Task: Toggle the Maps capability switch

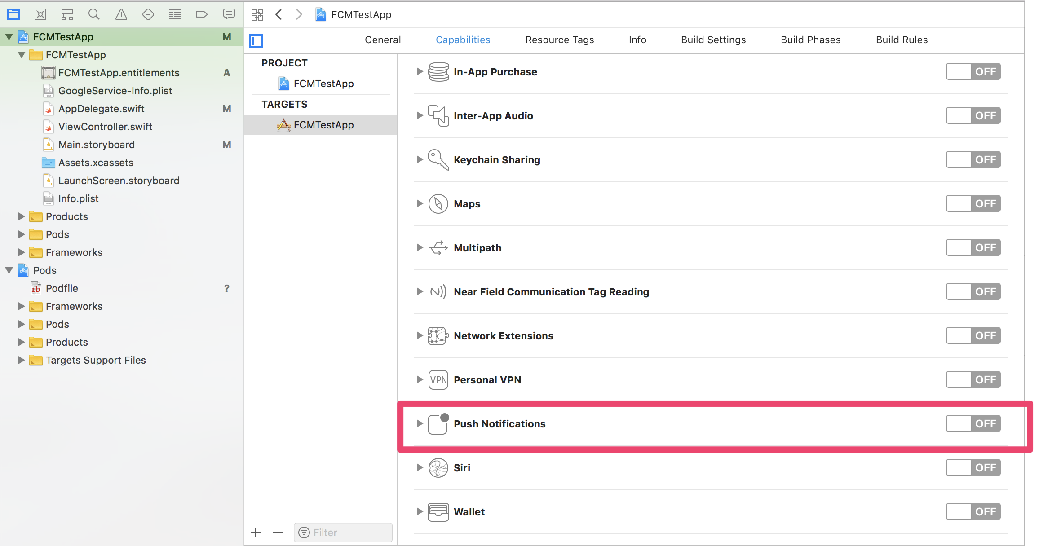Action: coord(973,203)
